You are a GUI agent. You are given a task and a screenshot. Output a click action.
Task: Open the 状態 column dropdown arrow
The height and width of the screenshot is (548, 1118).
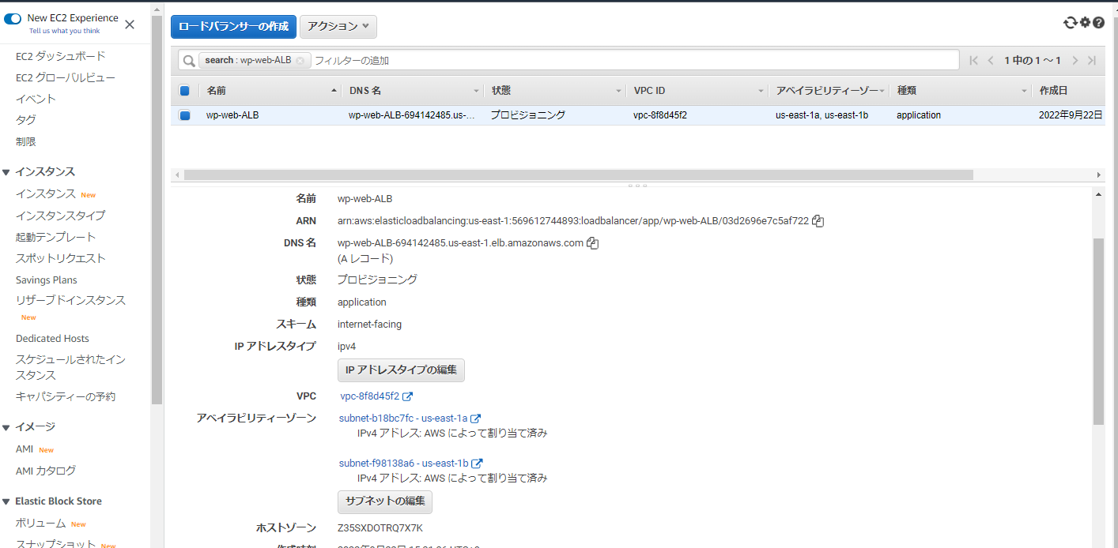(618, 91)
